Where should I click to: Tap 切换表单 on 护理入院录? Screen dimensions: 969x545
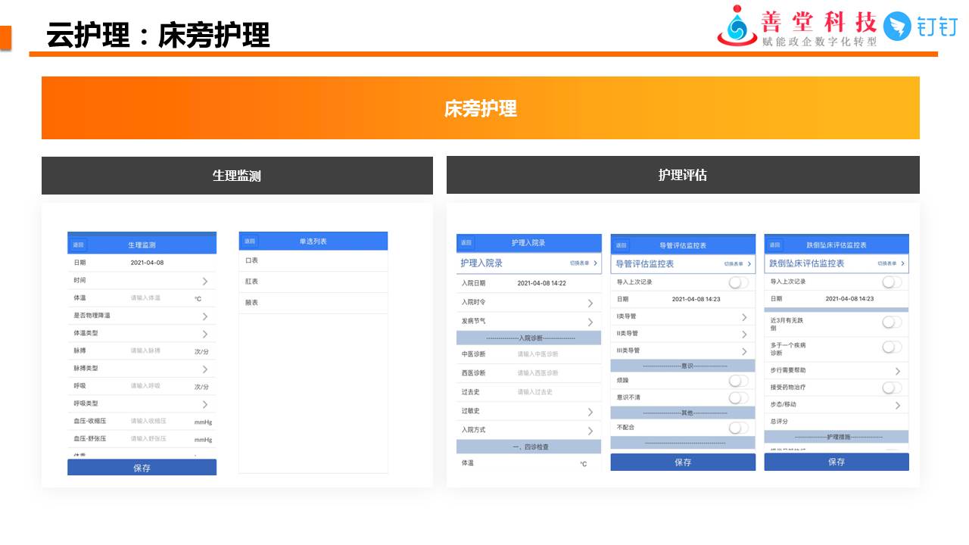[x=584, y=263]
